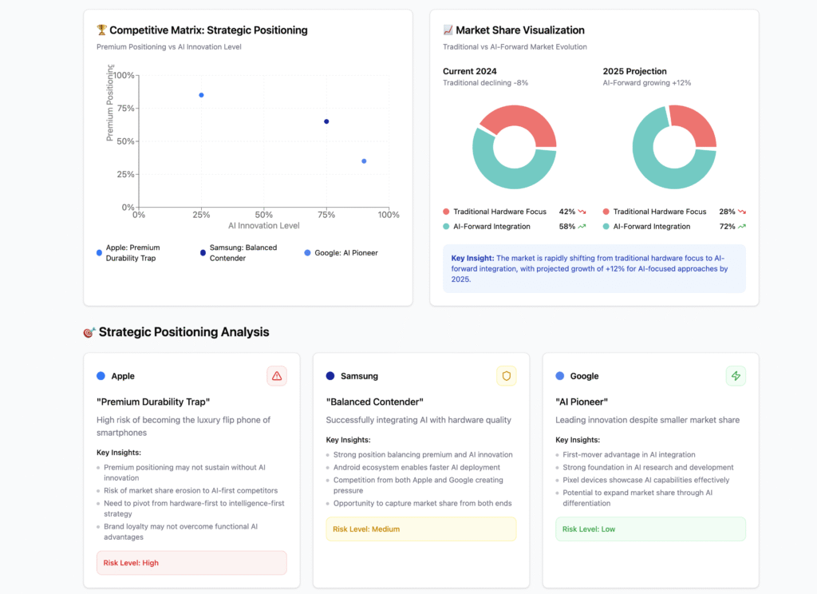Screen dimensions: 817x594
Task: Click the blue dot beside Apple card title
Action: pyautogui.click(x=101, y=376)
